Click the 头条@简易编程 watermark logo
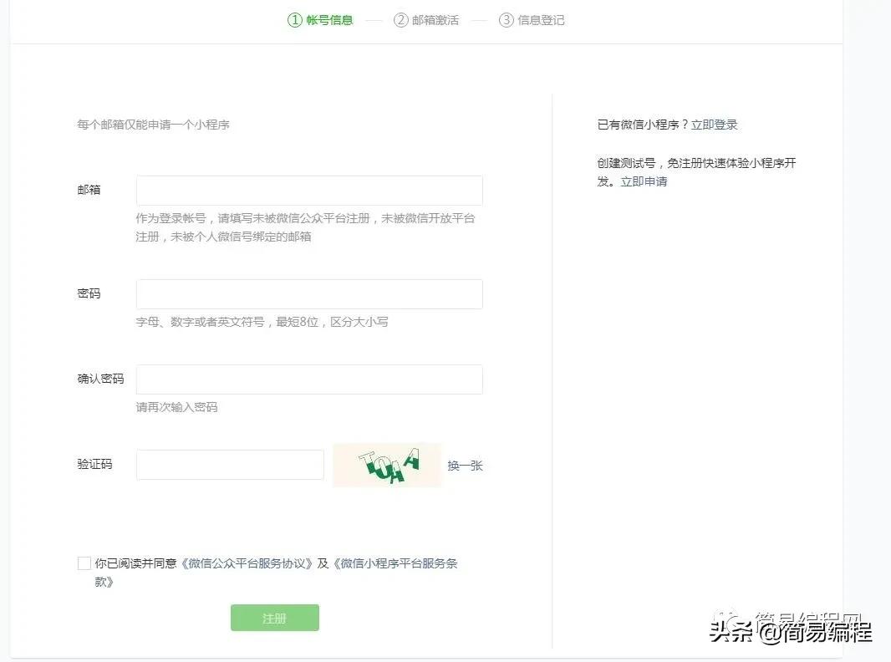The height and width of the screenshot is (662, 891). click(x=790, y=631)
